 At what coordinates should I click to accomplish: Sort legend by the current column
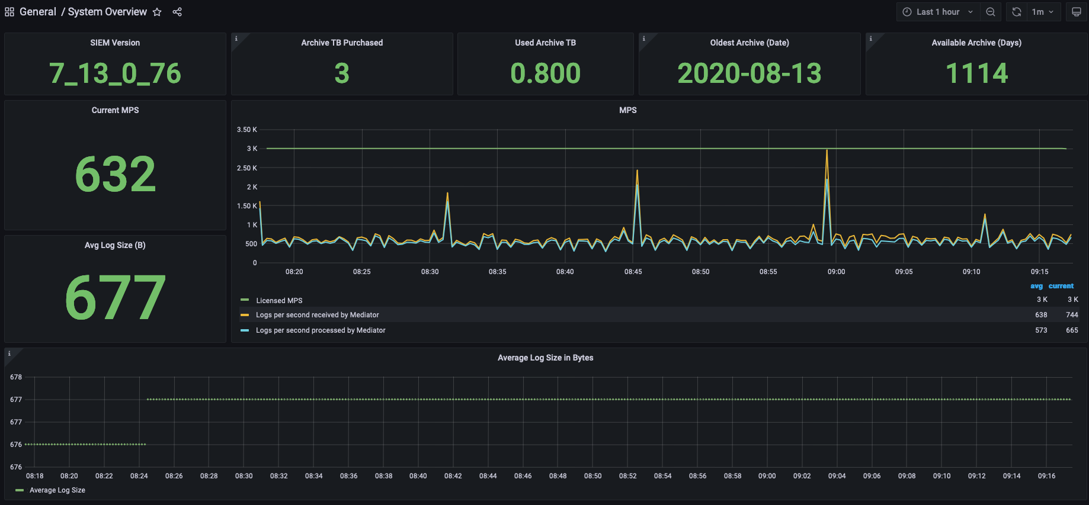[x=1061, y=286]
